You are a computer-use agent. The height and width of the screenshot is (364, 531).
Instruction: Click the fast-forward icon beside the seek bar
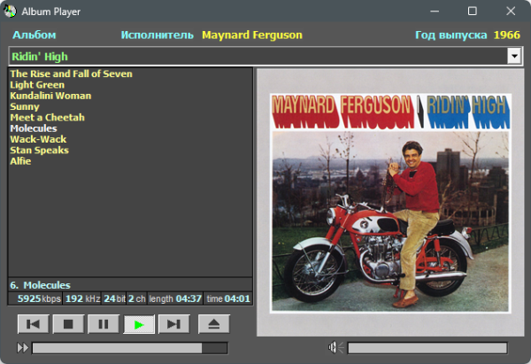coord(23,348)
